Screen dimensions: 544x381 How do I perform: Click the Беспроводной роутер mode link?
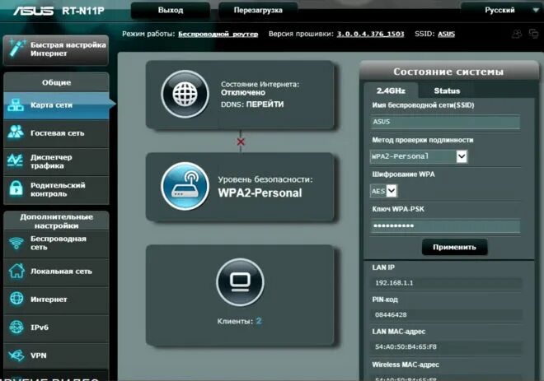218,34
